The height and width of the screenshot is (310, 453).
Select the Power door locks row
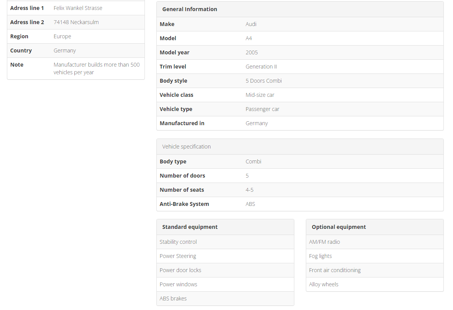(x=181, y=270)
